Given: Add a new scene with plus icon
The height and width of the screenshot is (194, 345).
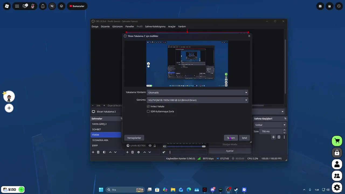Looking at the screenshot, I should point(93,152).
